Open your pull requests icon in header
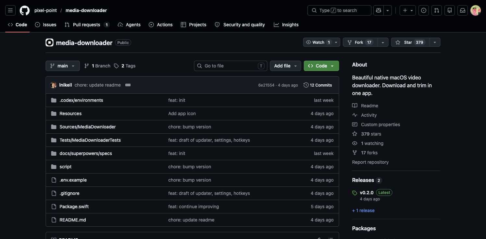Screen dimensions: 486x239 [x=437, y=10]
